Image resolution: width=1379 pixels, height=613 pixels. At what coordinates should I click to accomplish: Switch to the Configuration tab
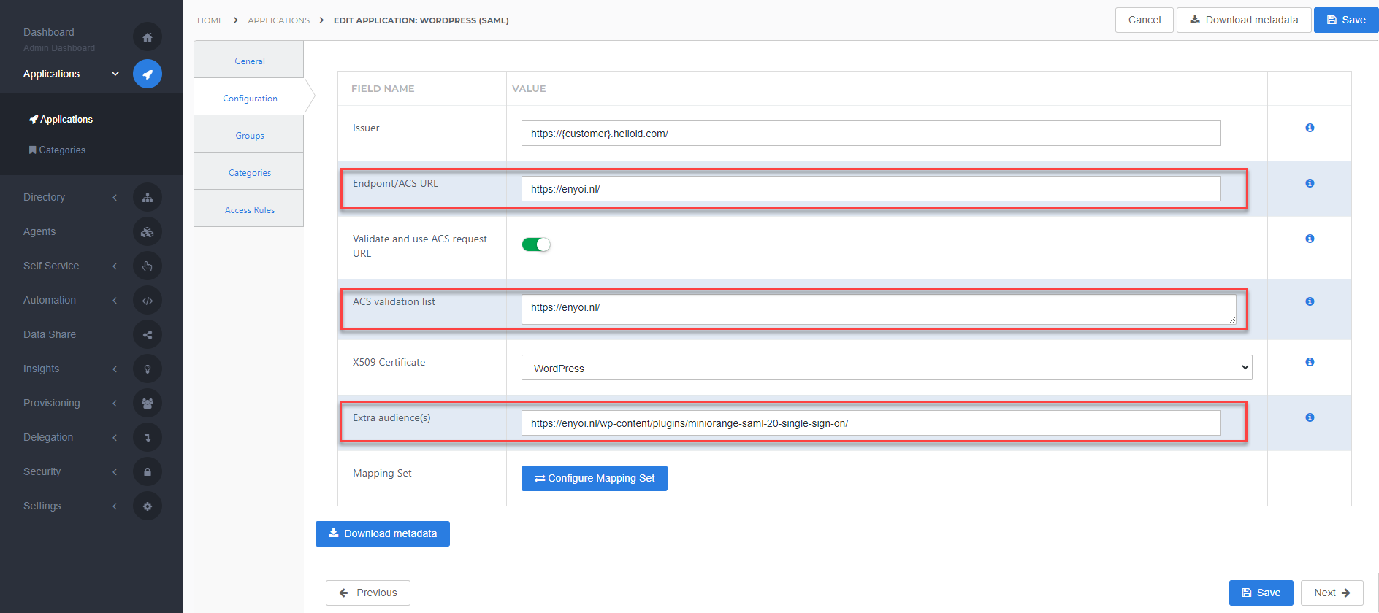[249, 97]
